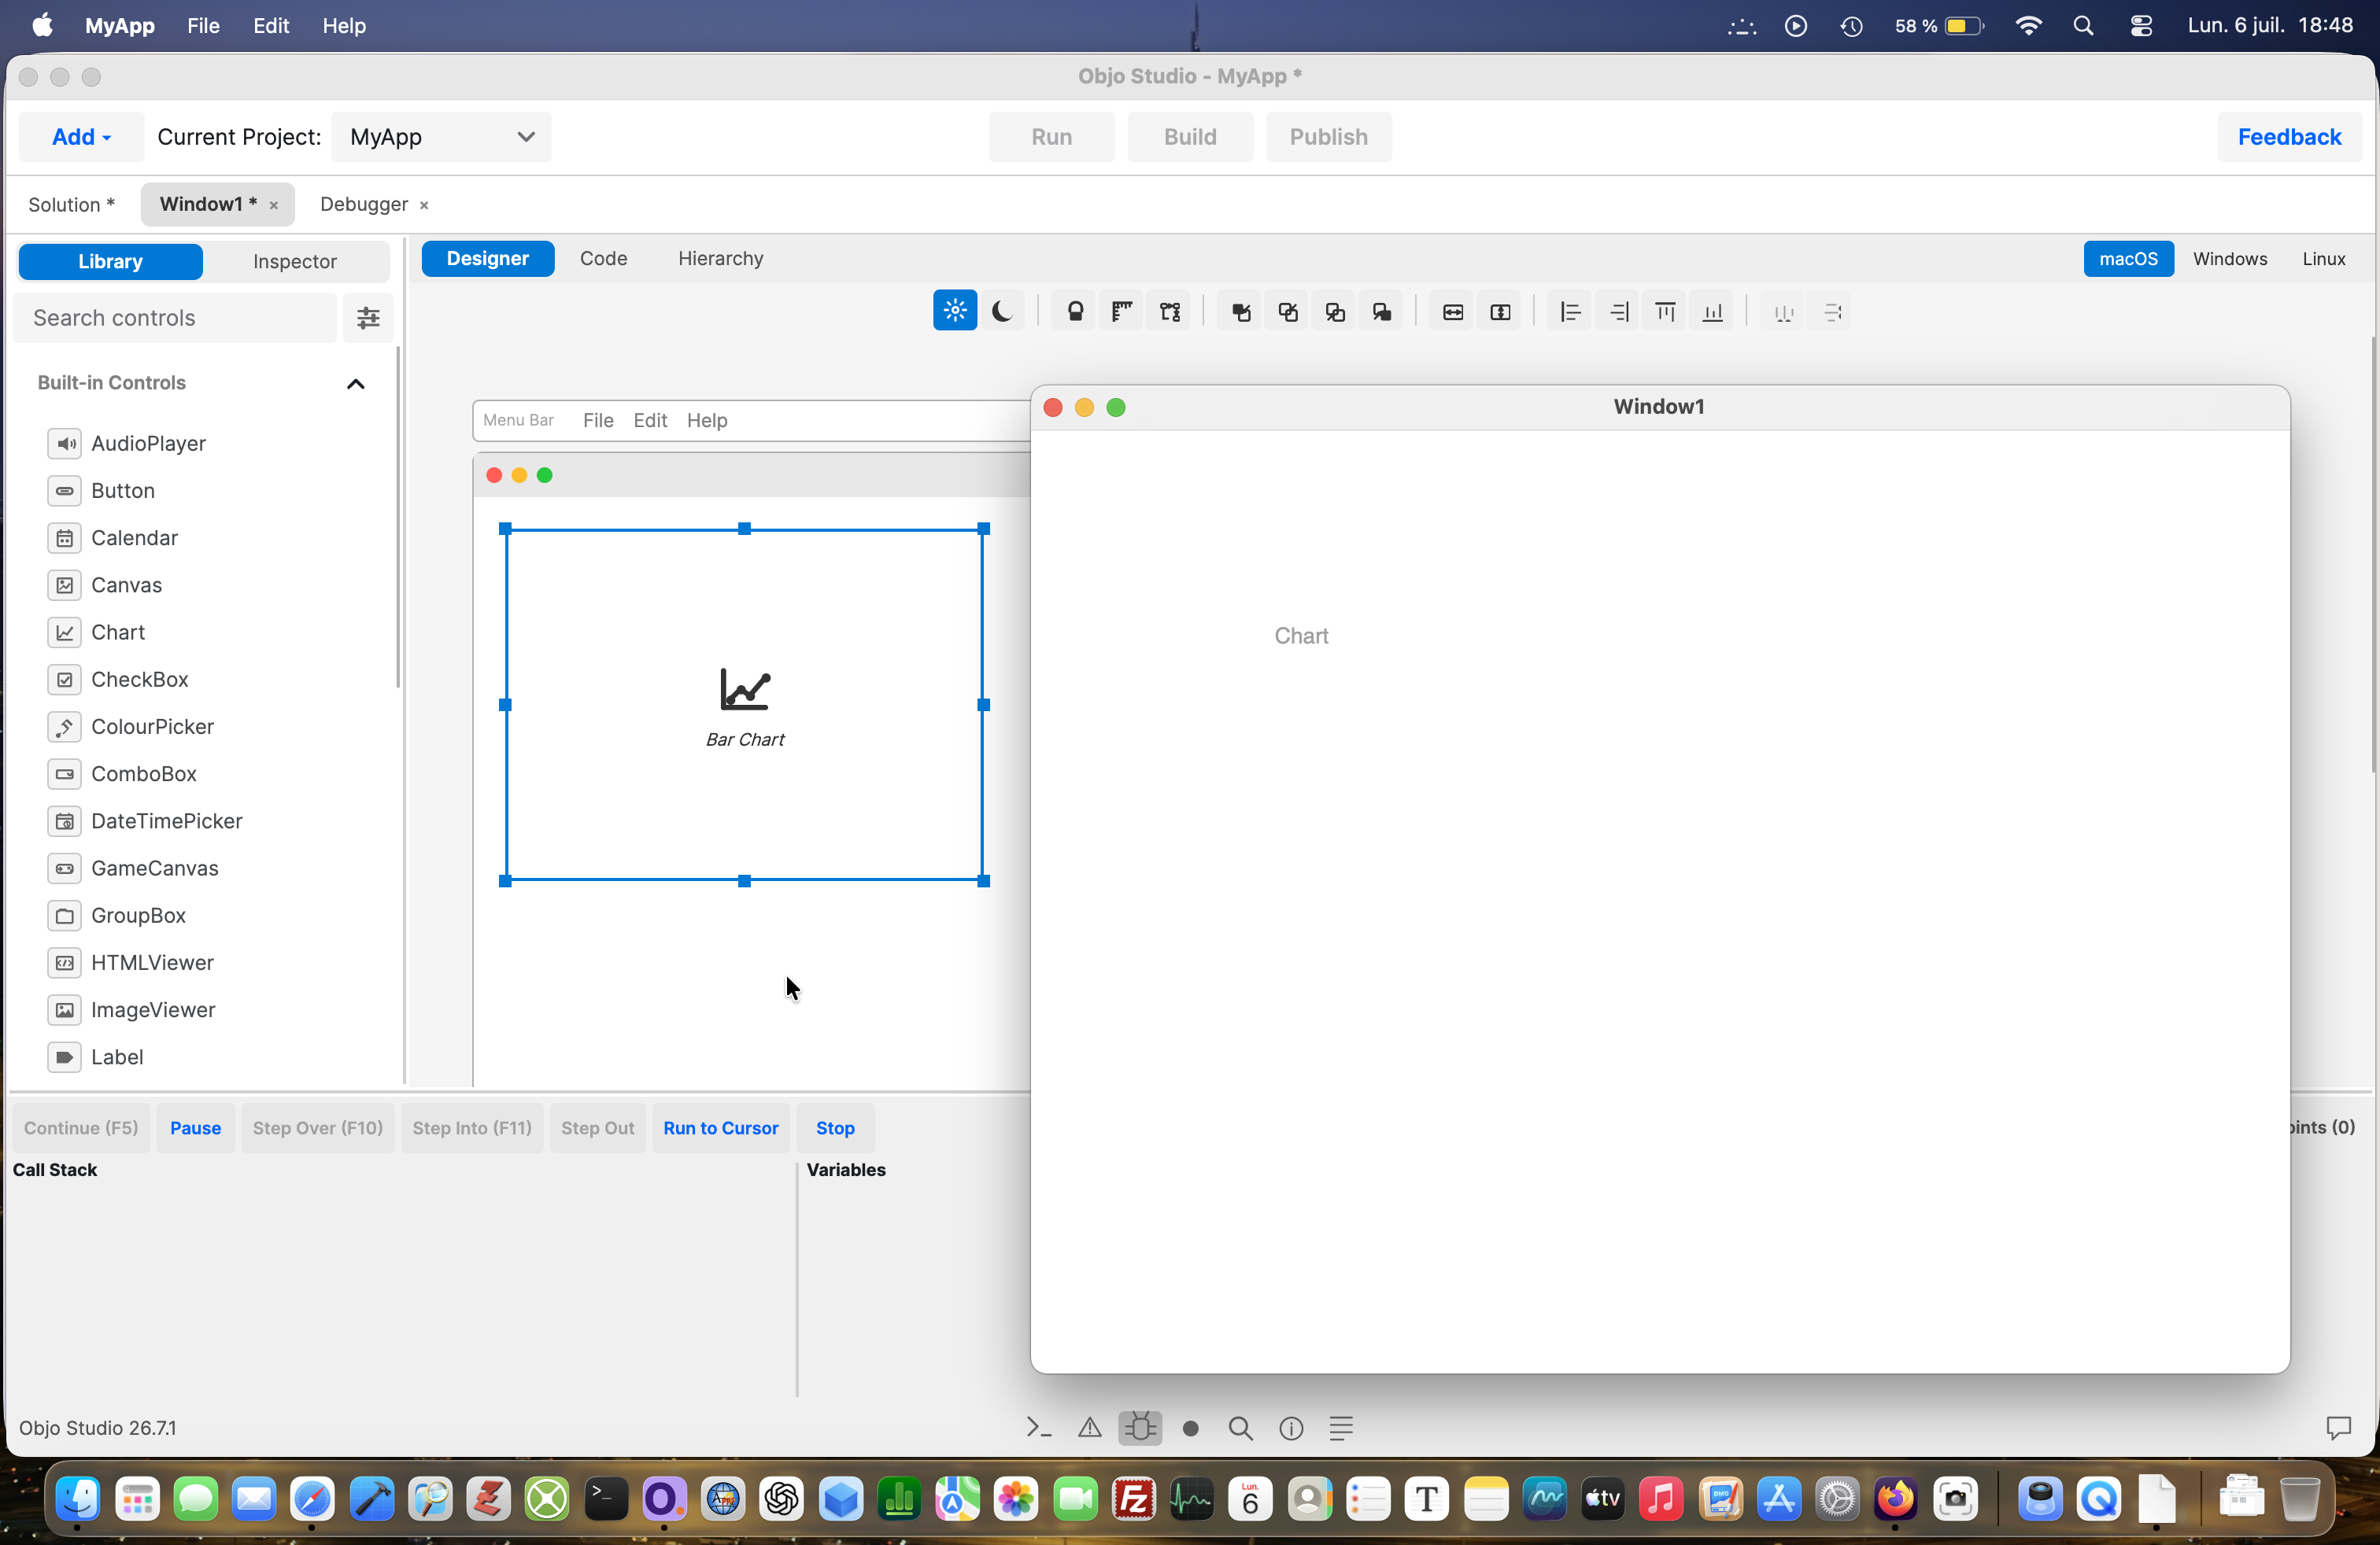Viewport: 2380px width, 1545px height.
Task: Select the Designer view tab
Action: tap(487, 259)
